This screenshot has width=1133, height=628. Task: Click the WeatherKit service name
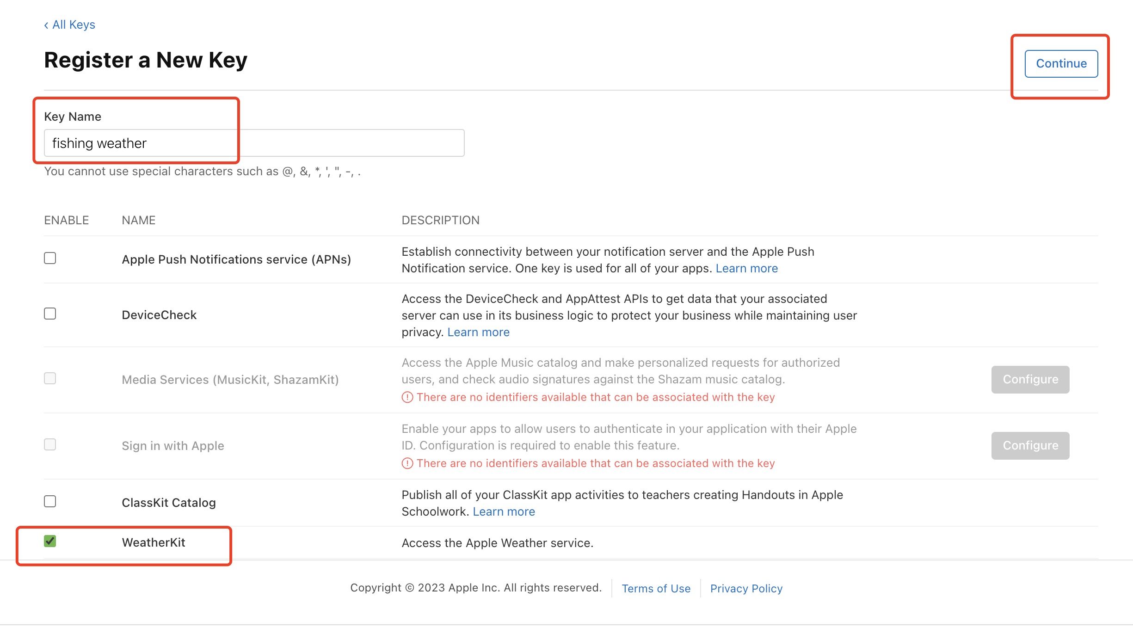click(153, 542)
